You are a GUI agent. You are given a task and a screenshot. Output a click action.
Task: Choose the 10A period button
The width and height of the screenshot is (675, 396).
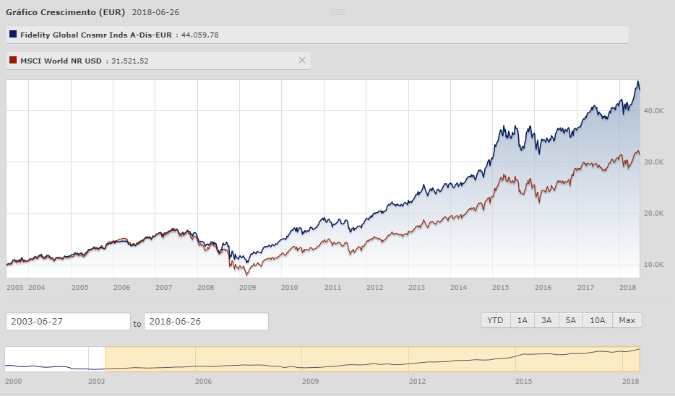click(x=598, y=320)
